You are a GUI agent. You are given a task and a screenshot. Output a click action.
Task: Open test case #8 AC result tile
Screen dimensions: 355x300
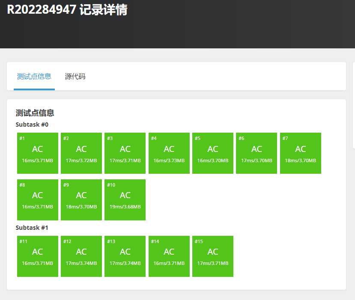click(x=38, y=200)
